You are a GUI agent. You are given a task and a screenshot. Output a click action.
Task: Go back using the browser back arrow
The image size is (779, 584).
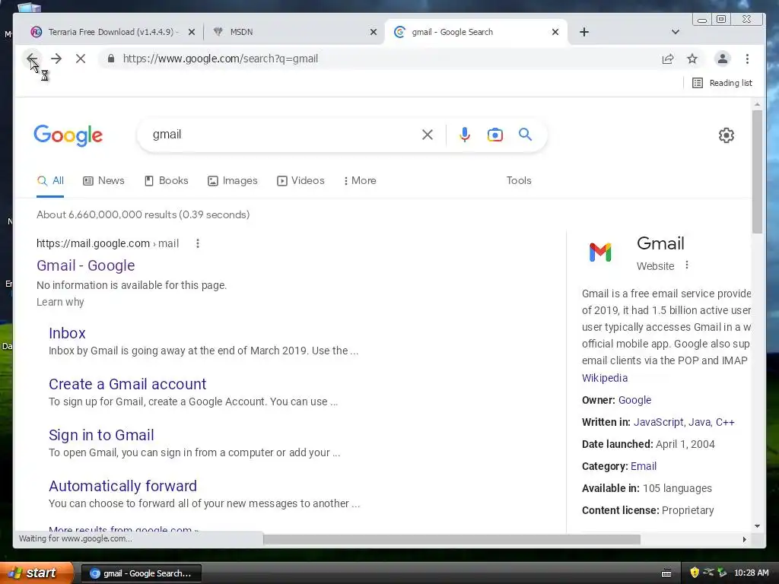tap(32, 59)
